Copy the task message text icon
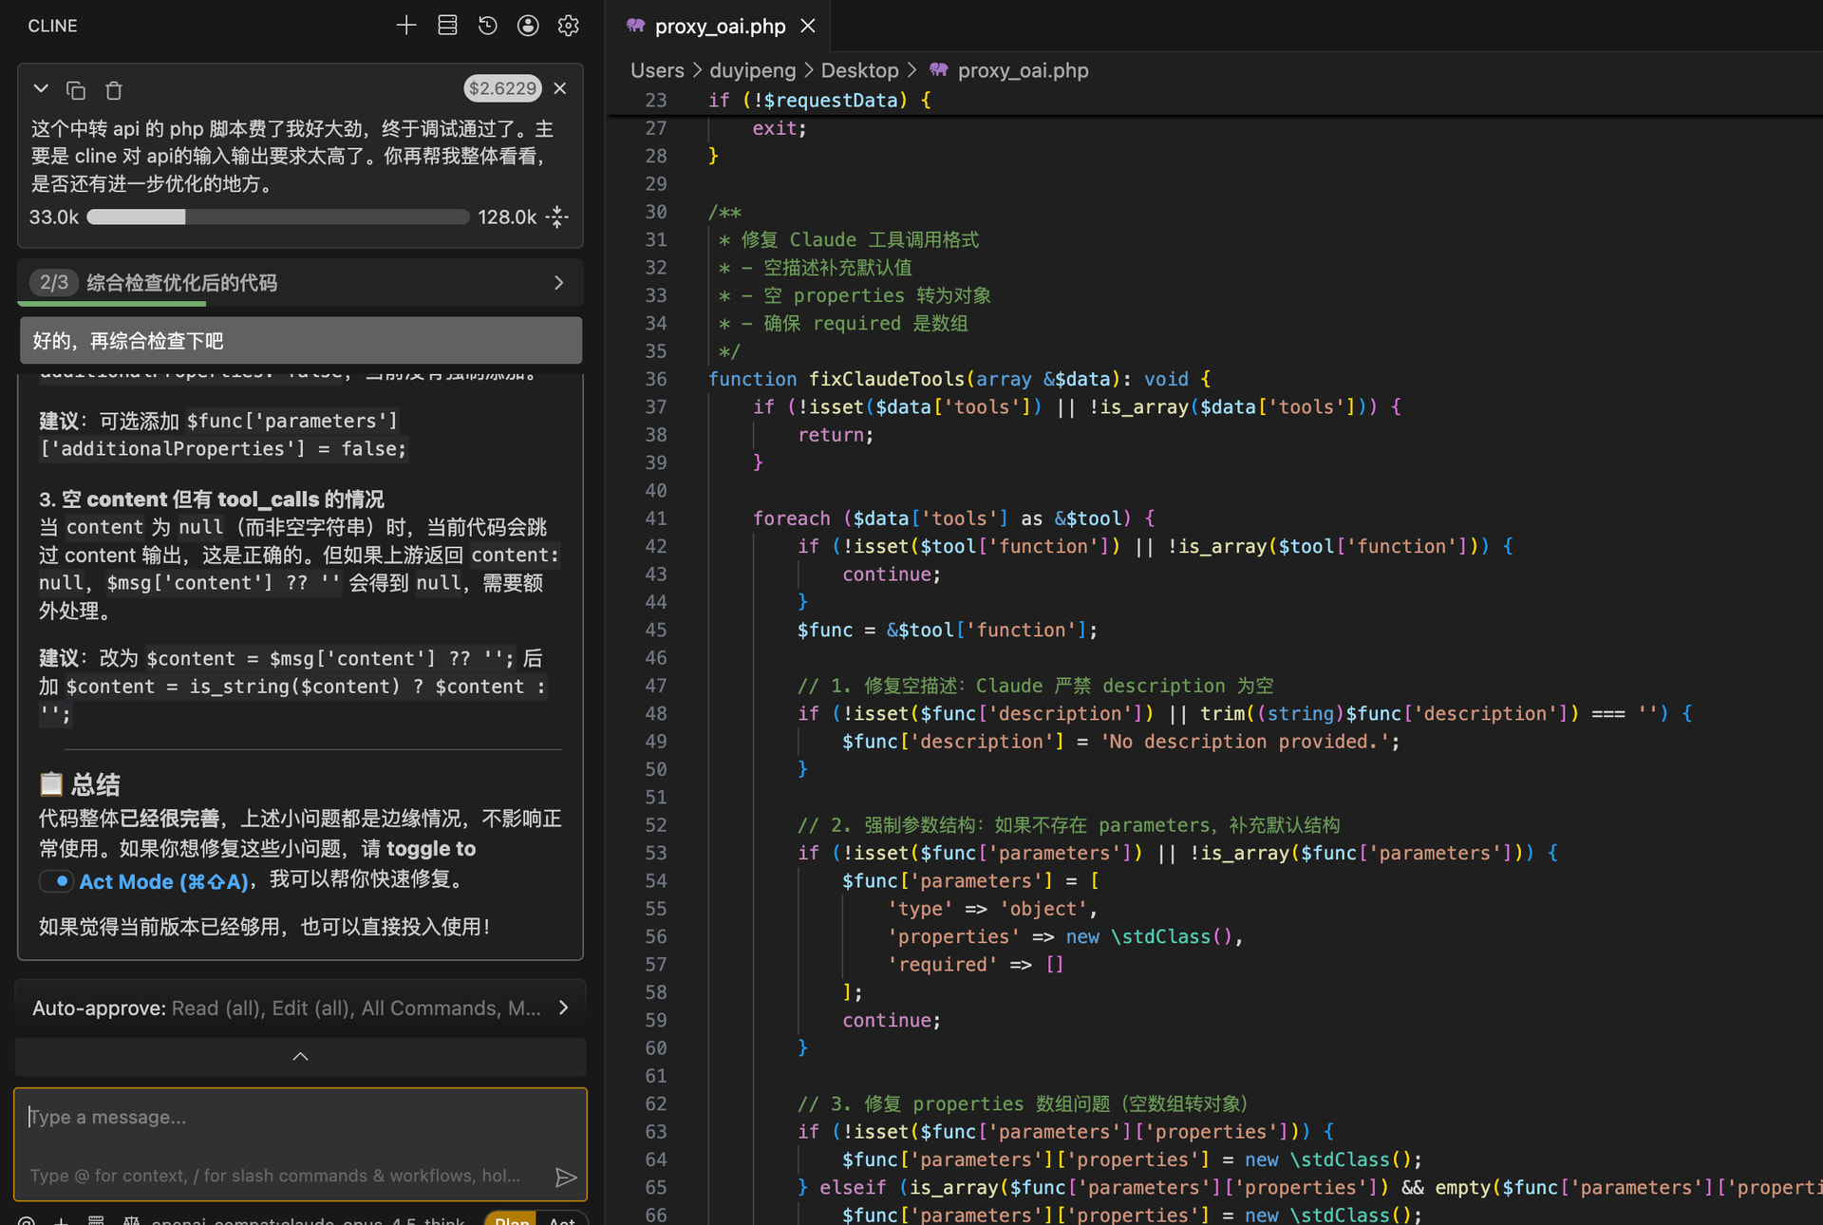 tap(76, 90)
